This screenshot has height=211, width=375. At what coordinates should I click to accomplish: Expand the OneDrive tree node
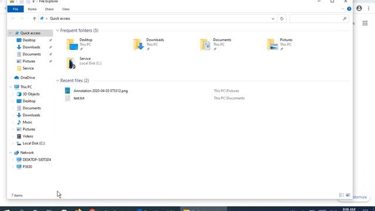pyautogui.click(x=11, y=78)
